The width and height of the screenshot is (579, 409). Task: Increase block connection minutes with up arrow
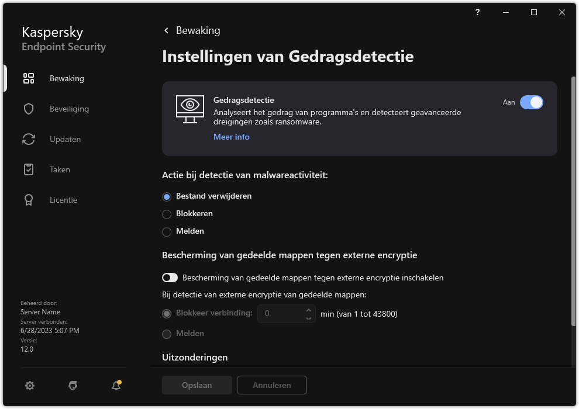tap(309, 310)
